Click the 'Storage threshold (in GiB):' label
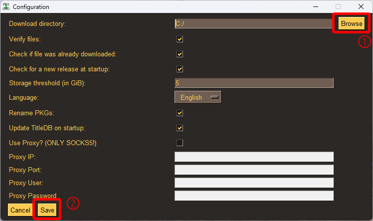 [x=47, y=83]
